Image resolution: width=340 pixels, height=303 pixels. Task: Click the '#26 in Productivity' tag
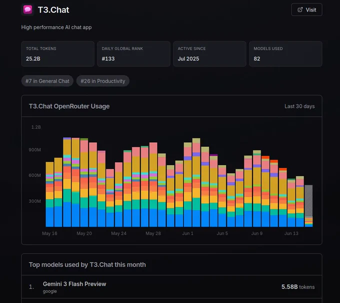point(103,81)
